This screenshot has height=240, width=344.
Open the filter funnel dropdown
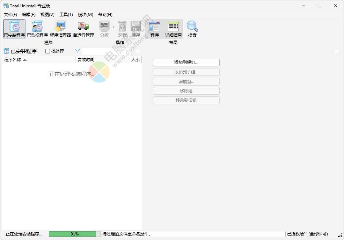(x=78, y=51)
